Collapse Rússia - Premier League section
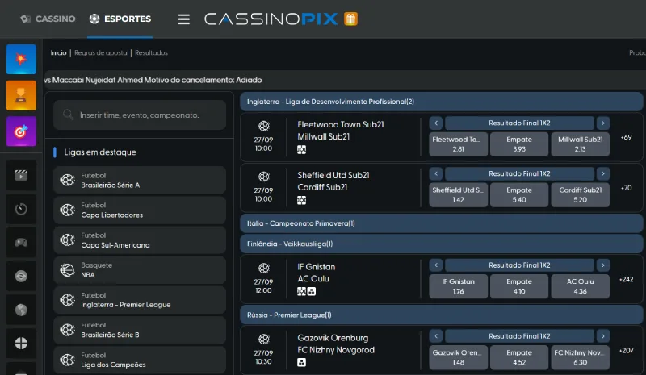Screen dimensions: 646x375 coord(441,315)
